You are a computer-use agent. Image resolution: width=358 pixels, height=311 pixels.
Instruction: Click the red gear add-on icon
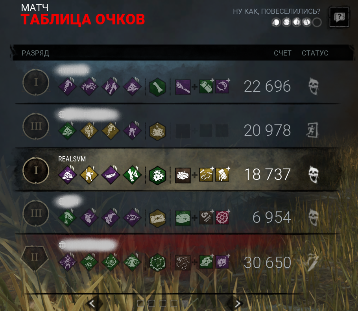point(222,218)
